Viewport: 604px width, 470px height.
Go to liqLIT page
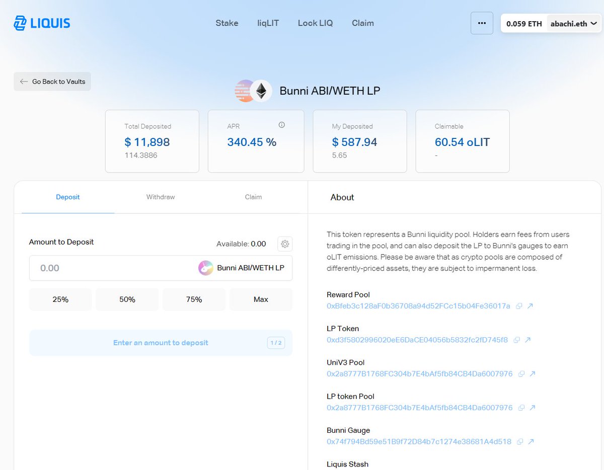[268, 23]
